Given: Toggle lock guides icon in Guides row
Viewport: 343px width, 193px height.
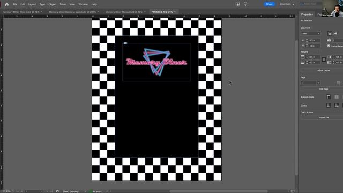Looking at the screenshot, I should pyautogui.click(x=337, y=106).
